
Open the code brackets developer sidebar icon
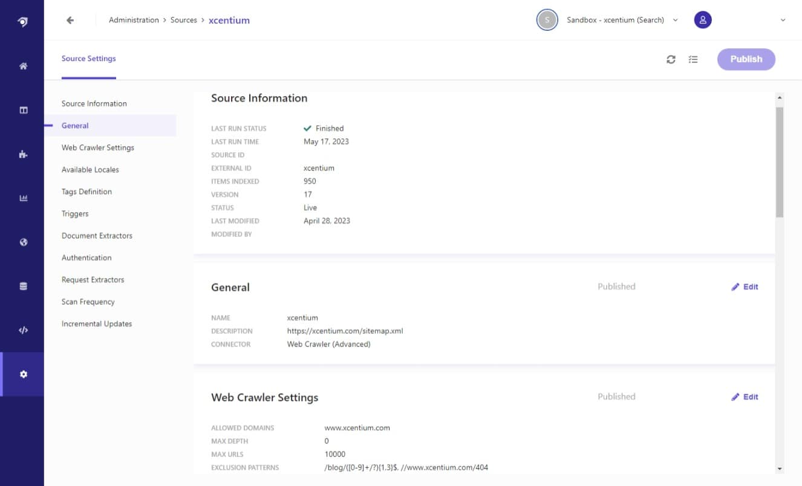(x=23, y=330)
